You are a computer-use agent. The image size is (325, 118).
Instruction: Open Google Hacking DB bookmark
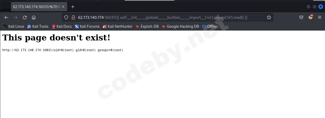click(x=180, y=26)
